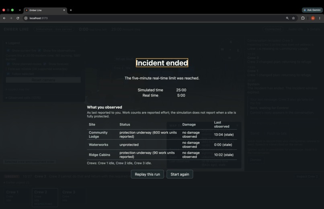Click the Dismiss button
Viewport: 324px width, 209px height.
coord(256,160)
